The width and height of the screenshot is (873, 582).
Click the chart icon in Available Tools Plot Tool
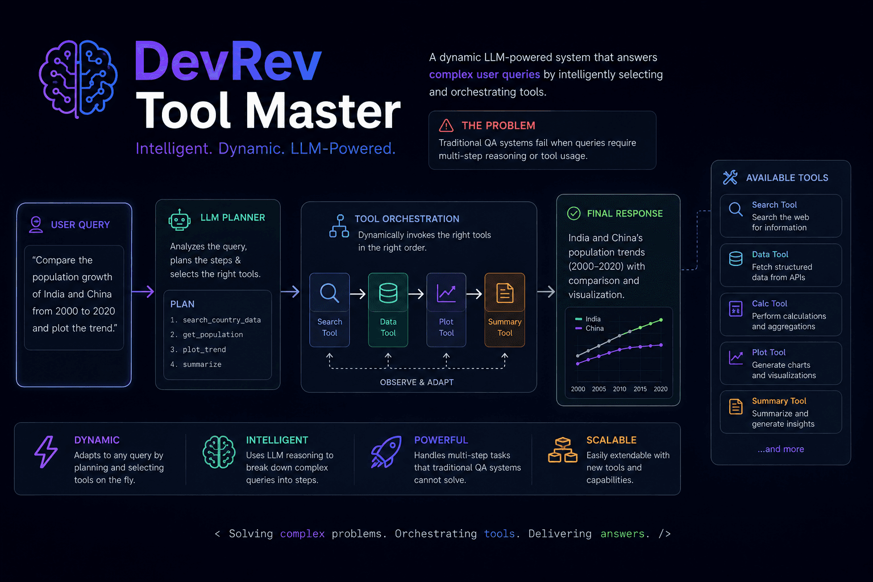(x=736, y=357)
